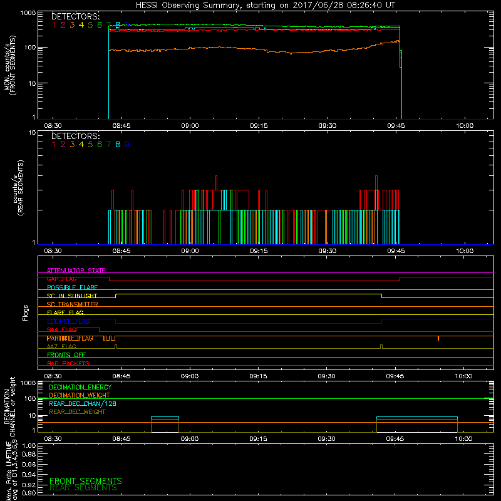501x501 pixels.
Task: Select olive detector 5 in front segments legend
Action: (x=90, y=25)
